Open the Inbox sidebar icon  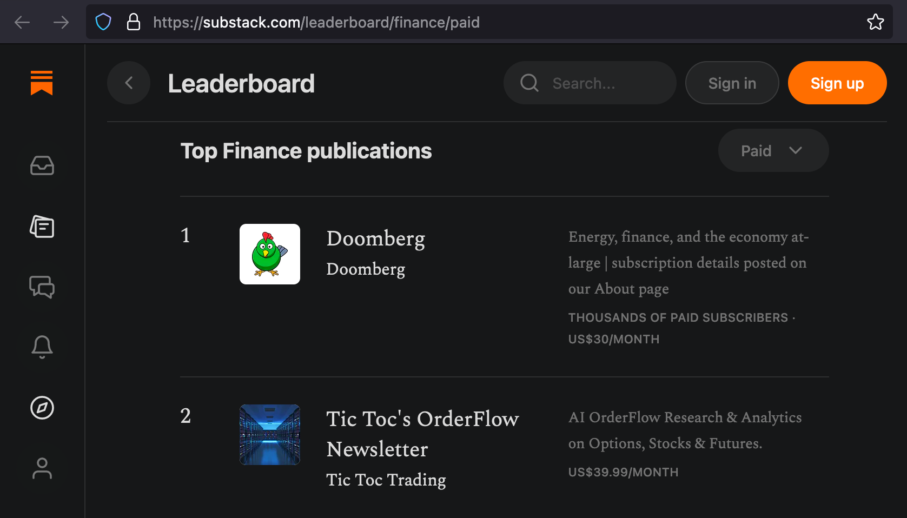pos(42,166)
